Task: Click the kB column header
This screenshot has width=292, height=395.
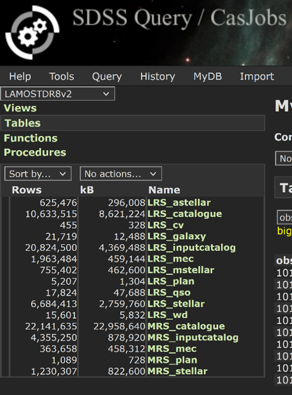Action: click(87, 190)
